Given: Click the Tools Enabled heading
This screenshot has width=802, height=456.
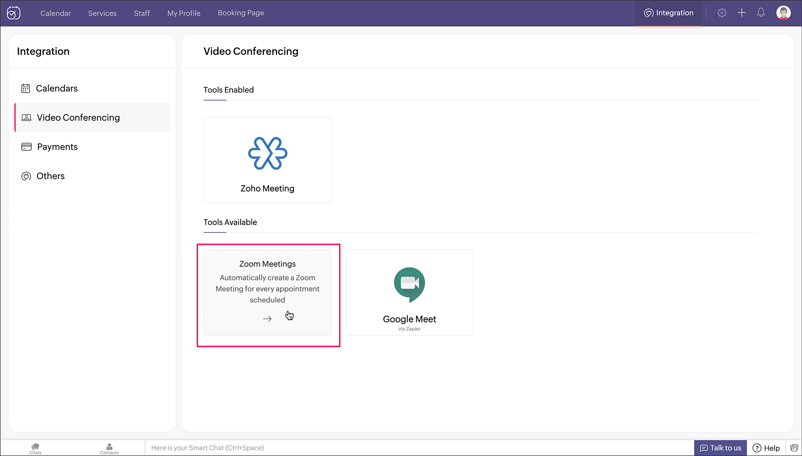Looking at the screenshot, I should 229,90.
